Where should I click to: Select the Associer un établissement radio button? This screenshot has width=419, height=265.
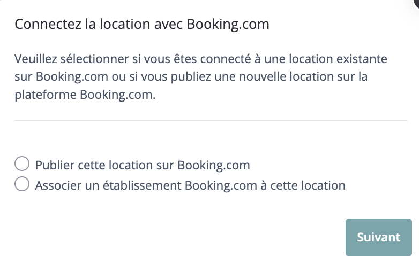click(22, 185)
